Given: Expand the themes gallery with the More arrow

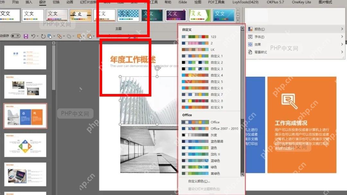Looking at the screenshot, I should pyautogui.click(x=238, y=20).
